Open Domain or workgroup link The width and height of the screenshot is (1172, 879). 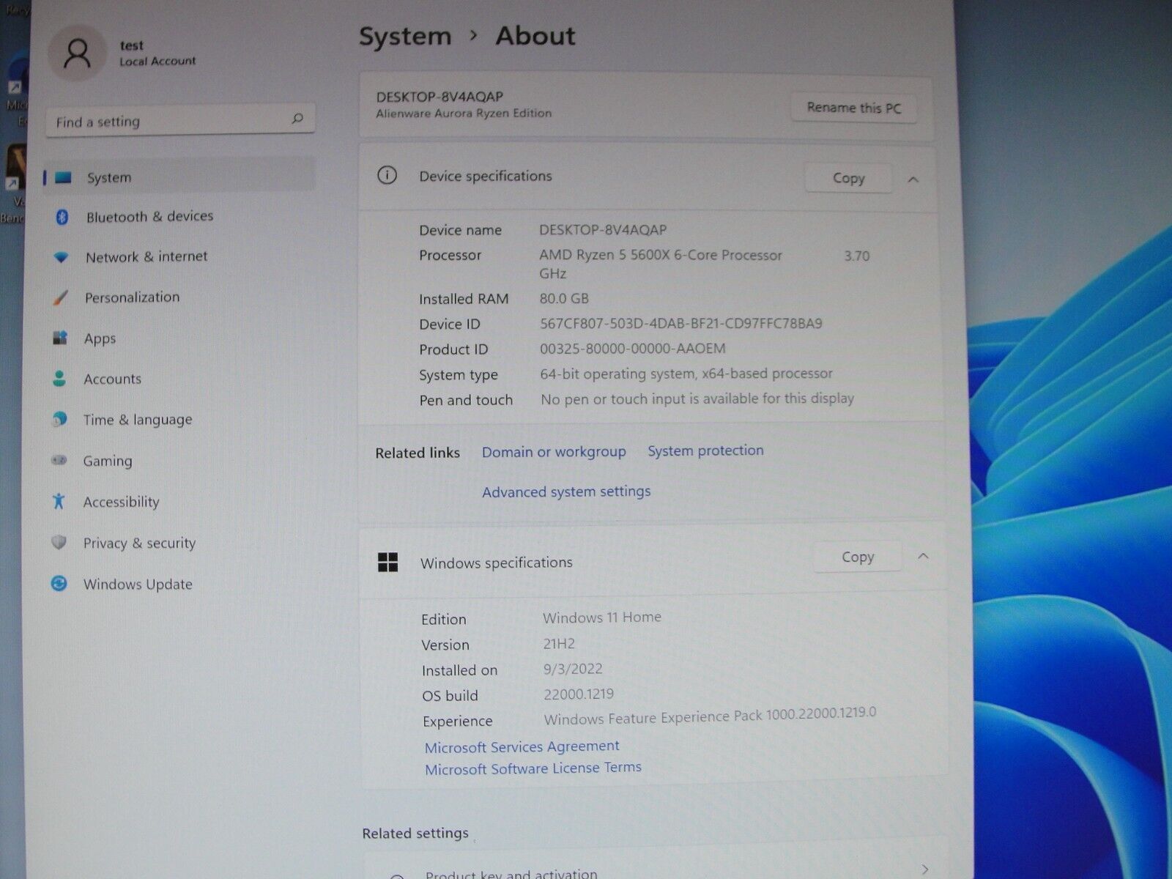point(554,452)
